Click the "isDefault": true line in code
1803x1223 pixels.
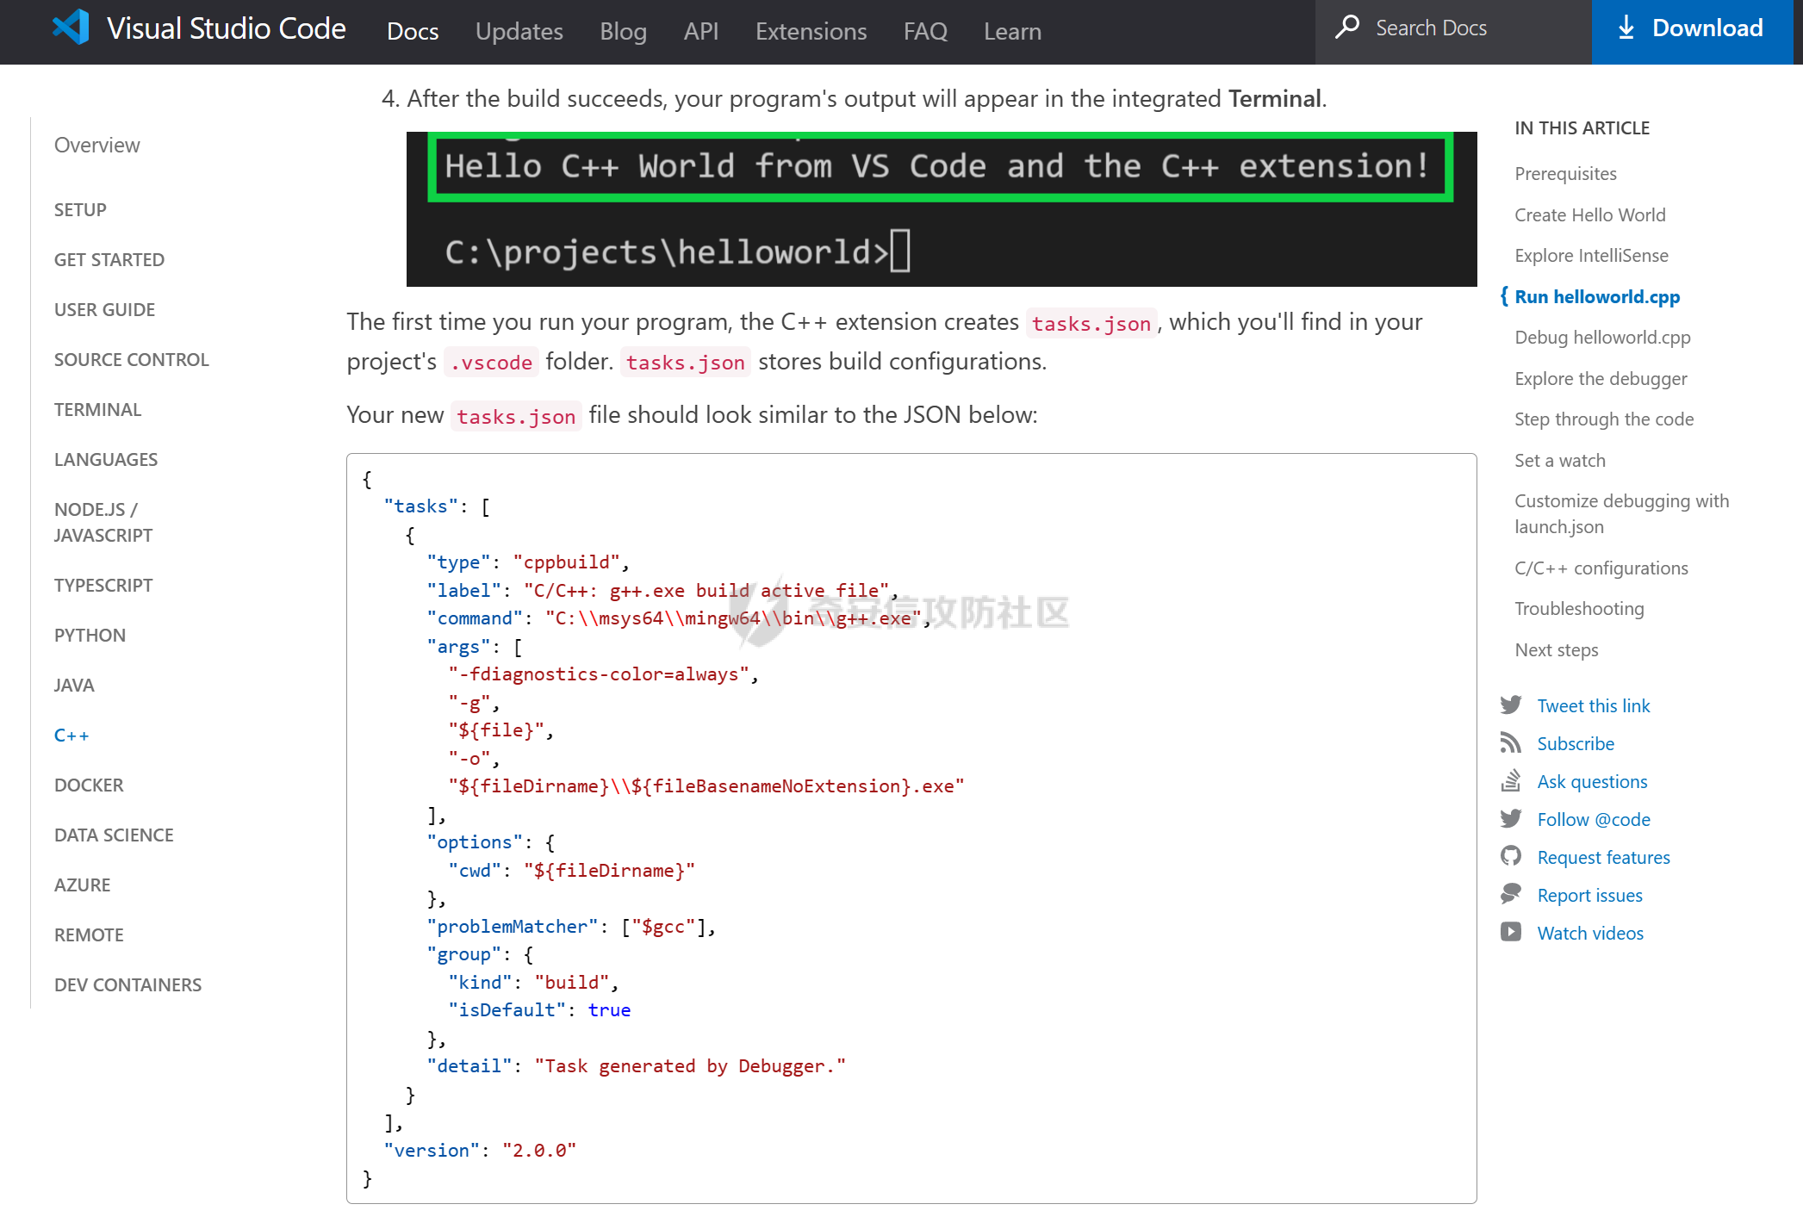tap(539, 1010)
